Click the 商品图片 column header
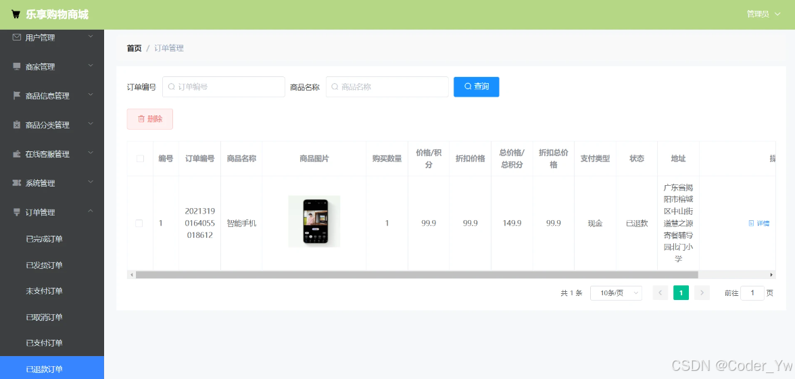The height and width of the screenshot is (379, 795). (x=314, y=159)
